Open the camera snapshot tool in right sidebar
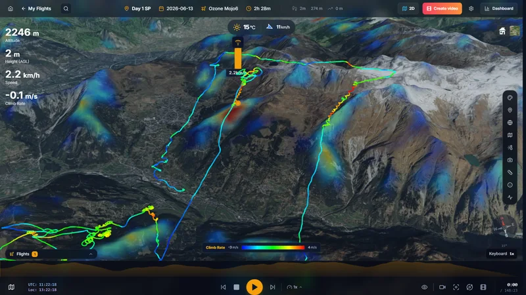 (x=510, y=160)
